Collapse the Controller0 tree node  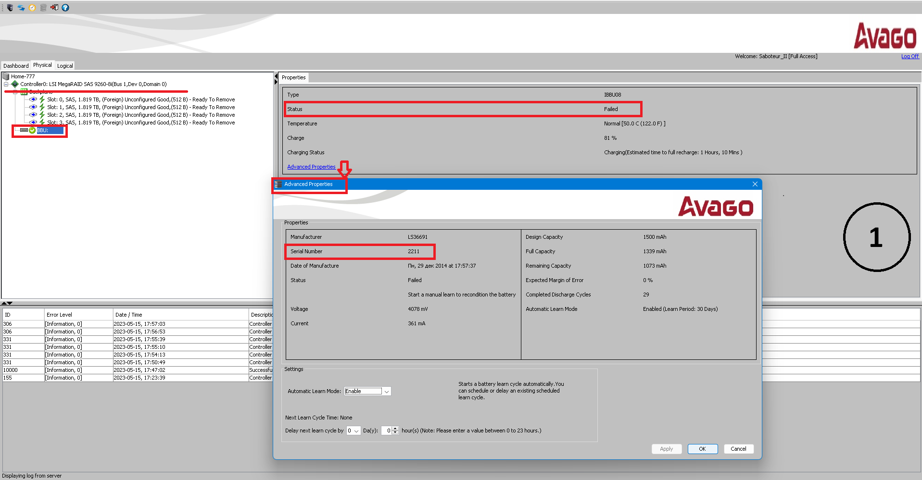[x=6, y=84]
